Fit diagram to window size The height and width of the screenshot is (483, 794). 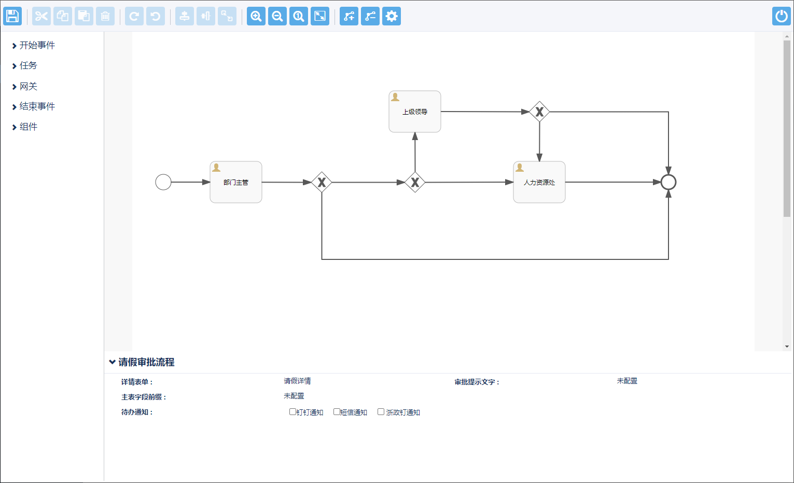tap(320, 16)
